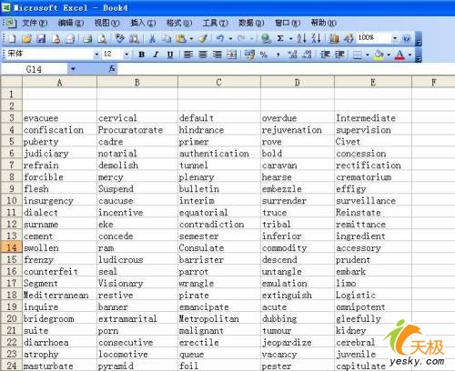
Task: Select column C header
Action: tap(219, 82)
